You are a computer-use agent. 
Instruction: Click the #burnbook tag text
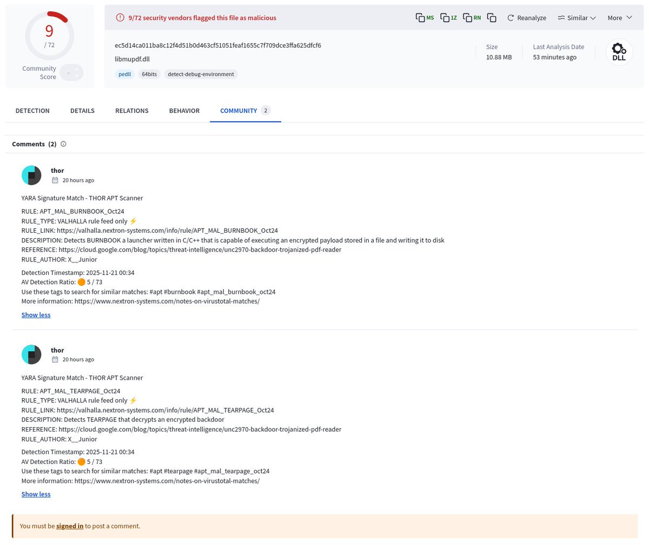[x=179, y=292]
